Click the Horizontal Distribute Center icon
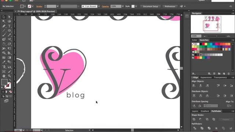This screenshot has width=235, height=132. point(225,96)
